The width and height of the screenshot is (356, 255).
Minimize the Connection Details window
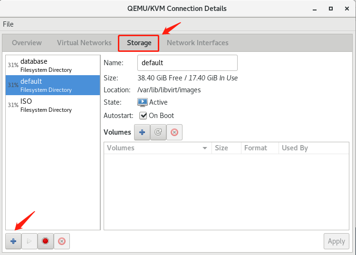click(x=315, y=9)
